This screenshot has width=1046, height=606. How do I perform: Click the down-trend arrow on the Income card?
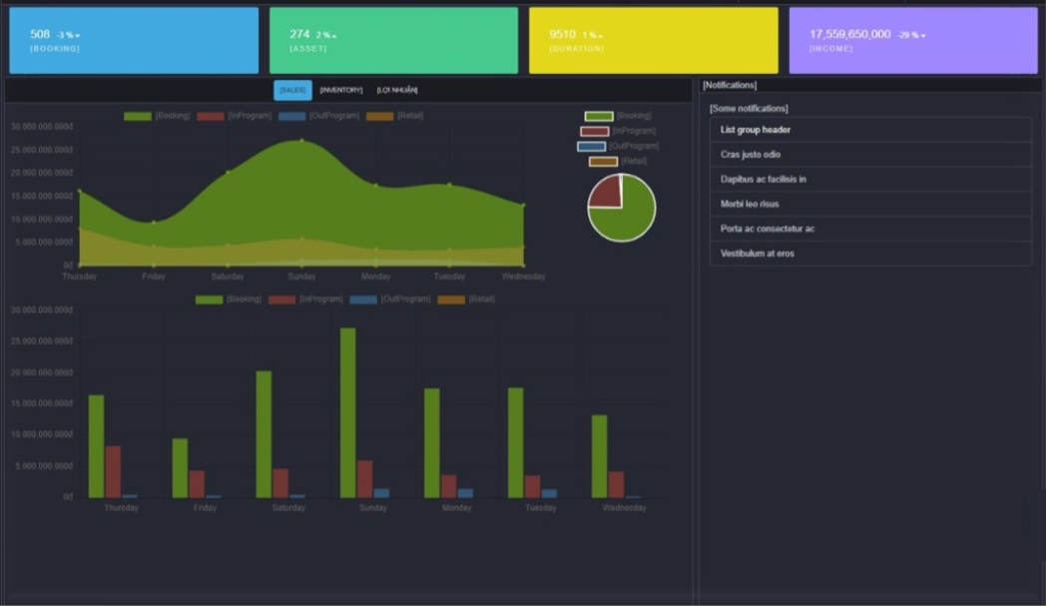923,36
